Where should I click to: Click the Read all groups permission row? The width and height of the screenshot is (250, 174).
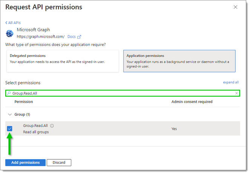(x=123, y=129)
